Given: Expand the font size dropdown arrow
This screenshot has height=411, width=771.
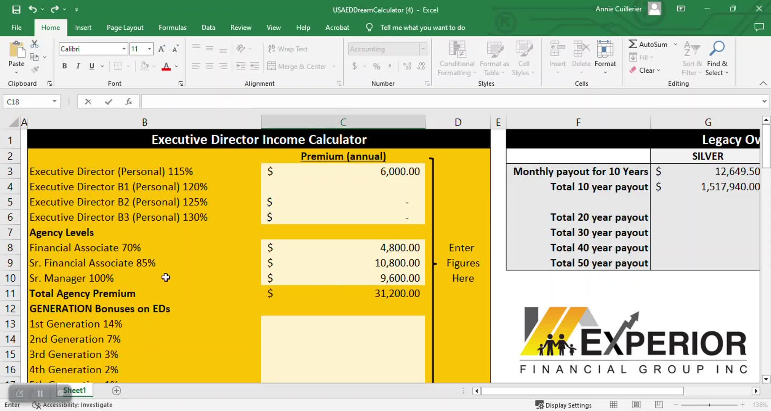Looking at the screenshot, I should click(x=149, y=49).
